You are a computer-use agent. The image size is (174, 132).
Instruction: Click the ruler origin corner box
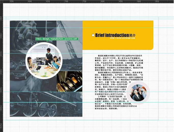1,1
